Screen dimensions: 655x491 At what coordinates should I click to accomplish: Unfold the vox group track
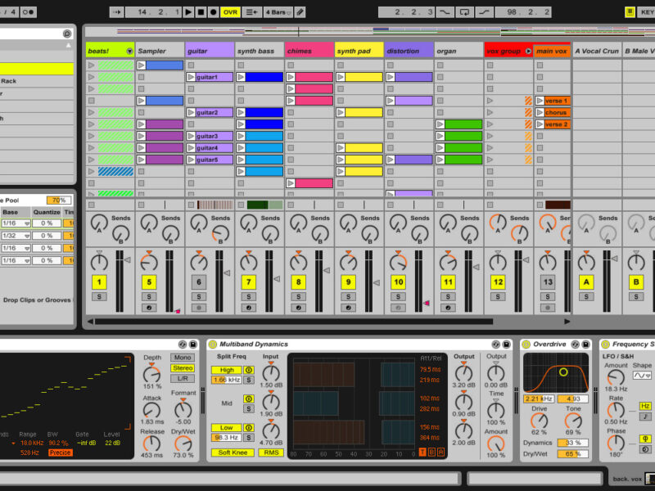[x=528, y=51]
